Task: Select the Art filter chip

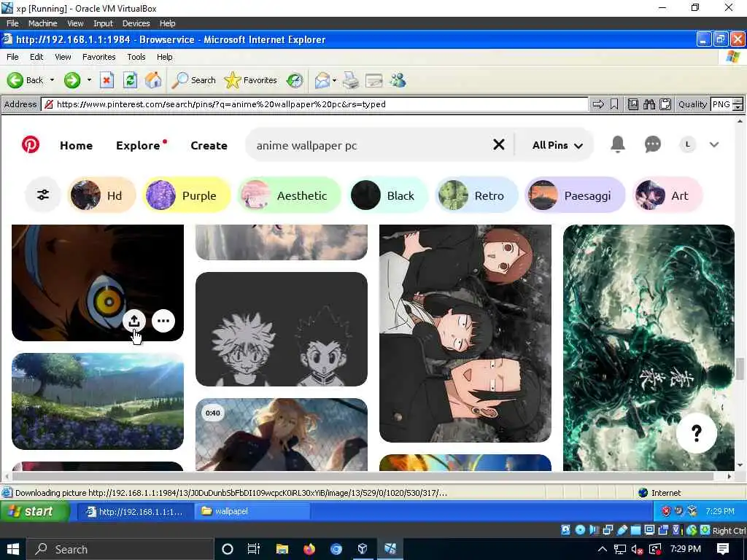Action: pyautogui.click(x=667, y=195)
